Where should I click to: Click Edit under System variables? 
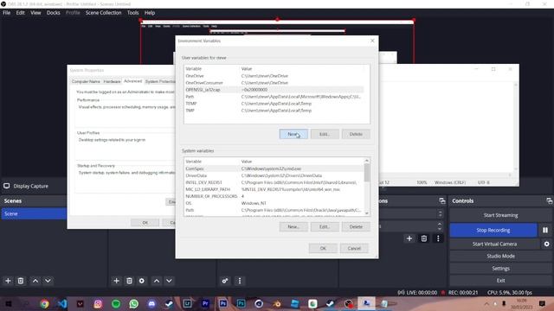325,226
